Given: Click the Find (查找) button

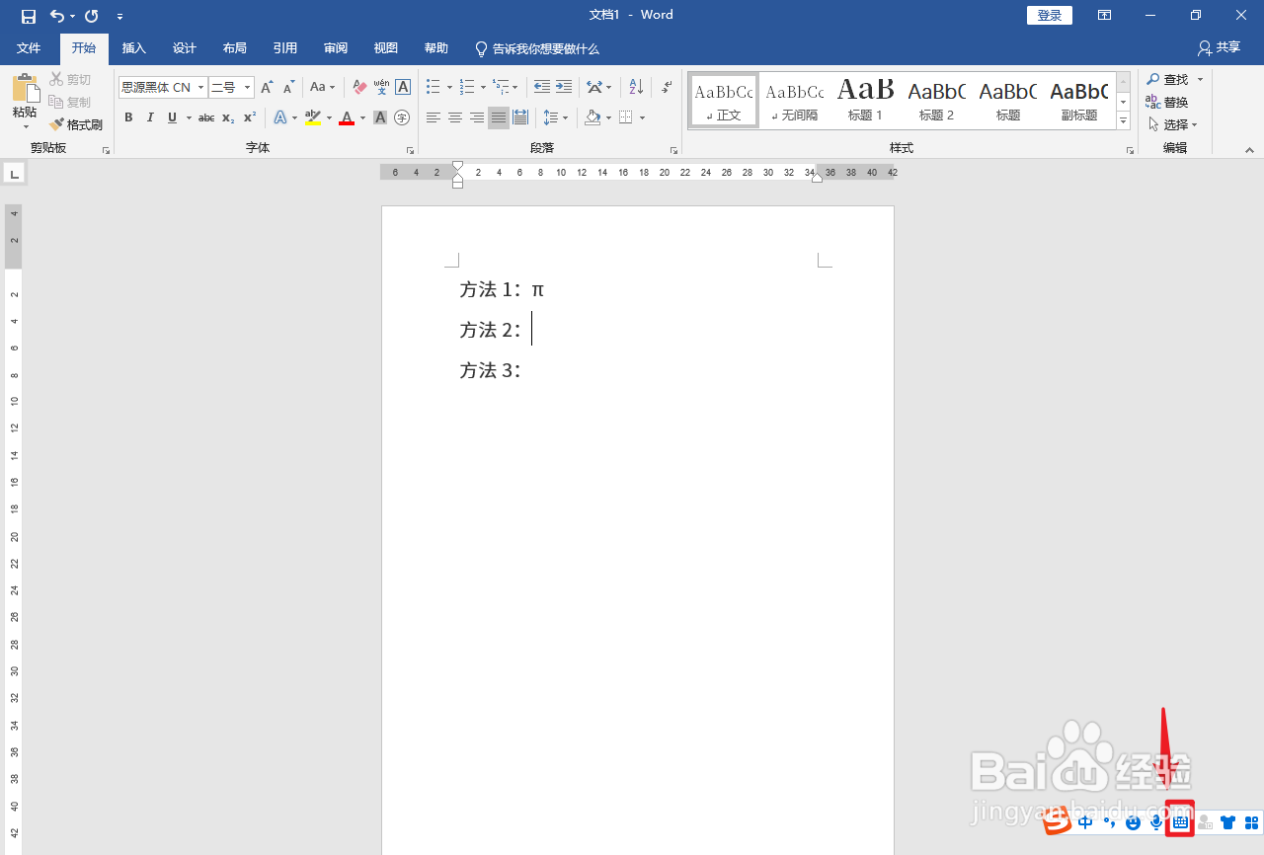Looking at the screenshot, I should (x=1167, y=79).
